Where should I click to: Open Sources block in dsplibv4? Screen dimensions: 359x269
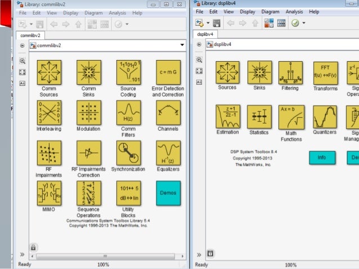coord(227,72)
